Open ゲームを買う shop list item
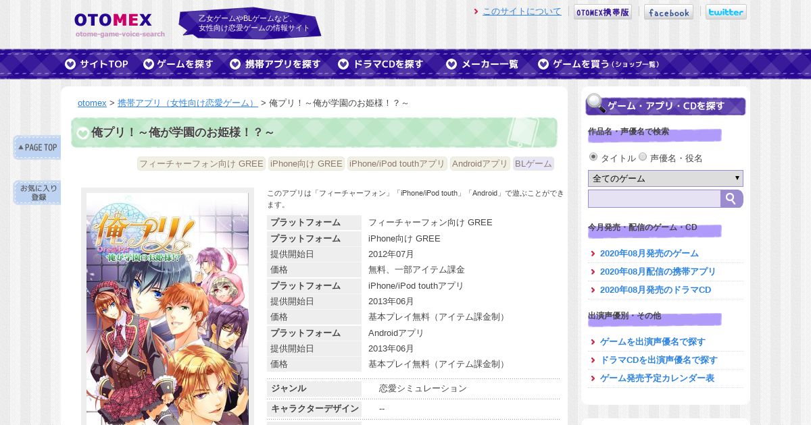This screenshot has height=425, width=811. [599, 64]
